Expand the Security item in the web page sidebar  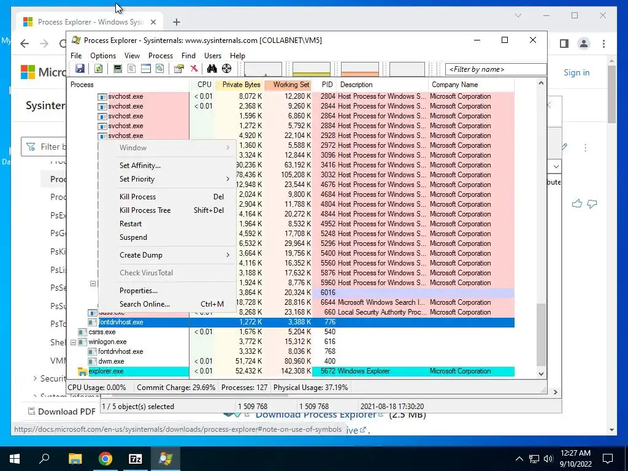(35, 378)
